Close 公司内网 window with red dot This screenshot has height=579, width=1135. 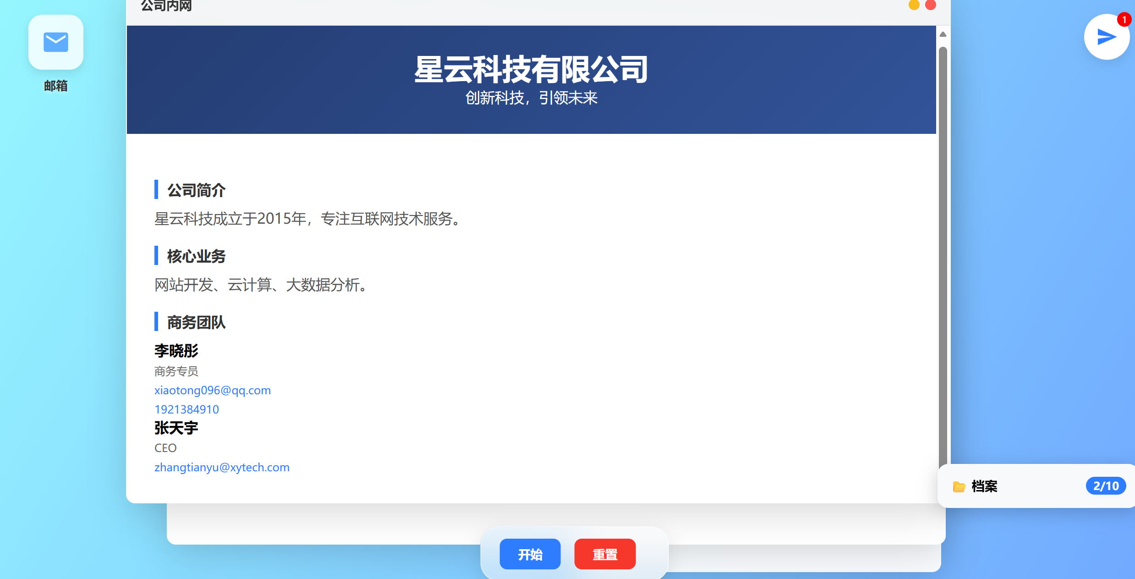931,5
